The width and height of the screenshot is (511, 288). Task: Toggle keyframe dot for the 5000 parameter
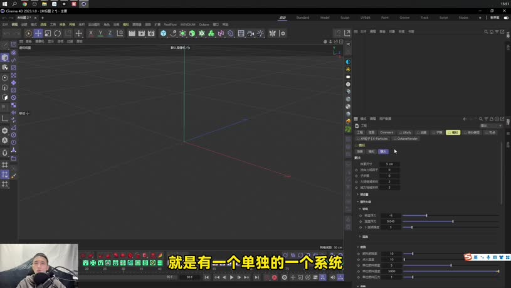coord(359,271)
